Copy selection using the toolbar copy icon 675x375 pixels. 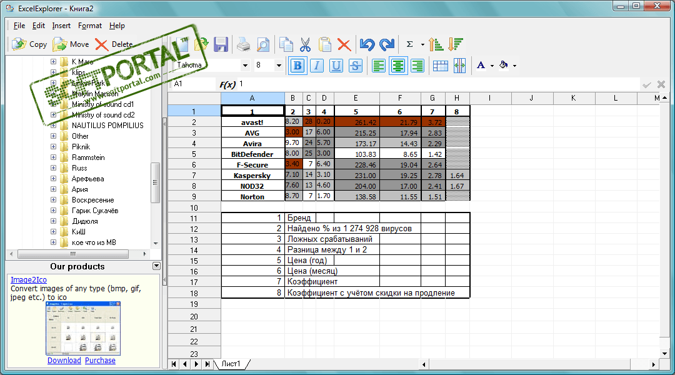(286, 44)
